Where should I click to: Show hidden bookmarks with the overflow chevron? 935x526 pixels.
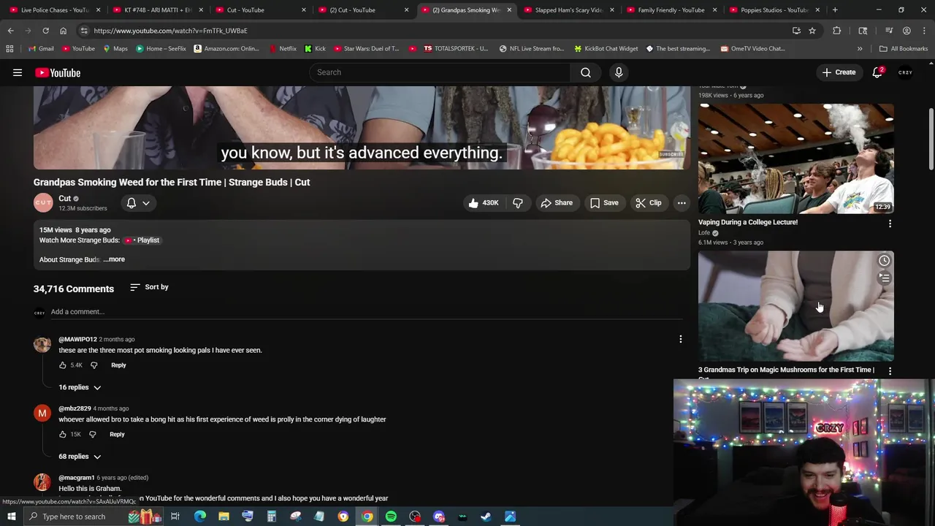click(x=860, y=49)
